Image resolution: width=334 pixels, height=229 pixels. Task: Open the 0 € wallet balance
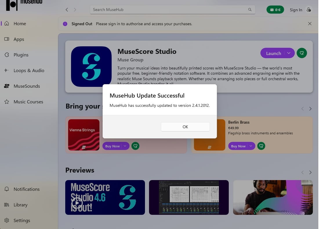275,10
